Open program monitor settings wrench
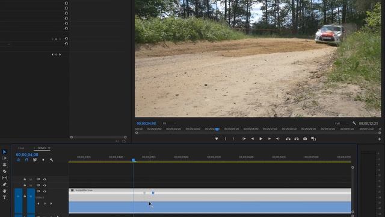Screen dimensions: 385x217 354,123
